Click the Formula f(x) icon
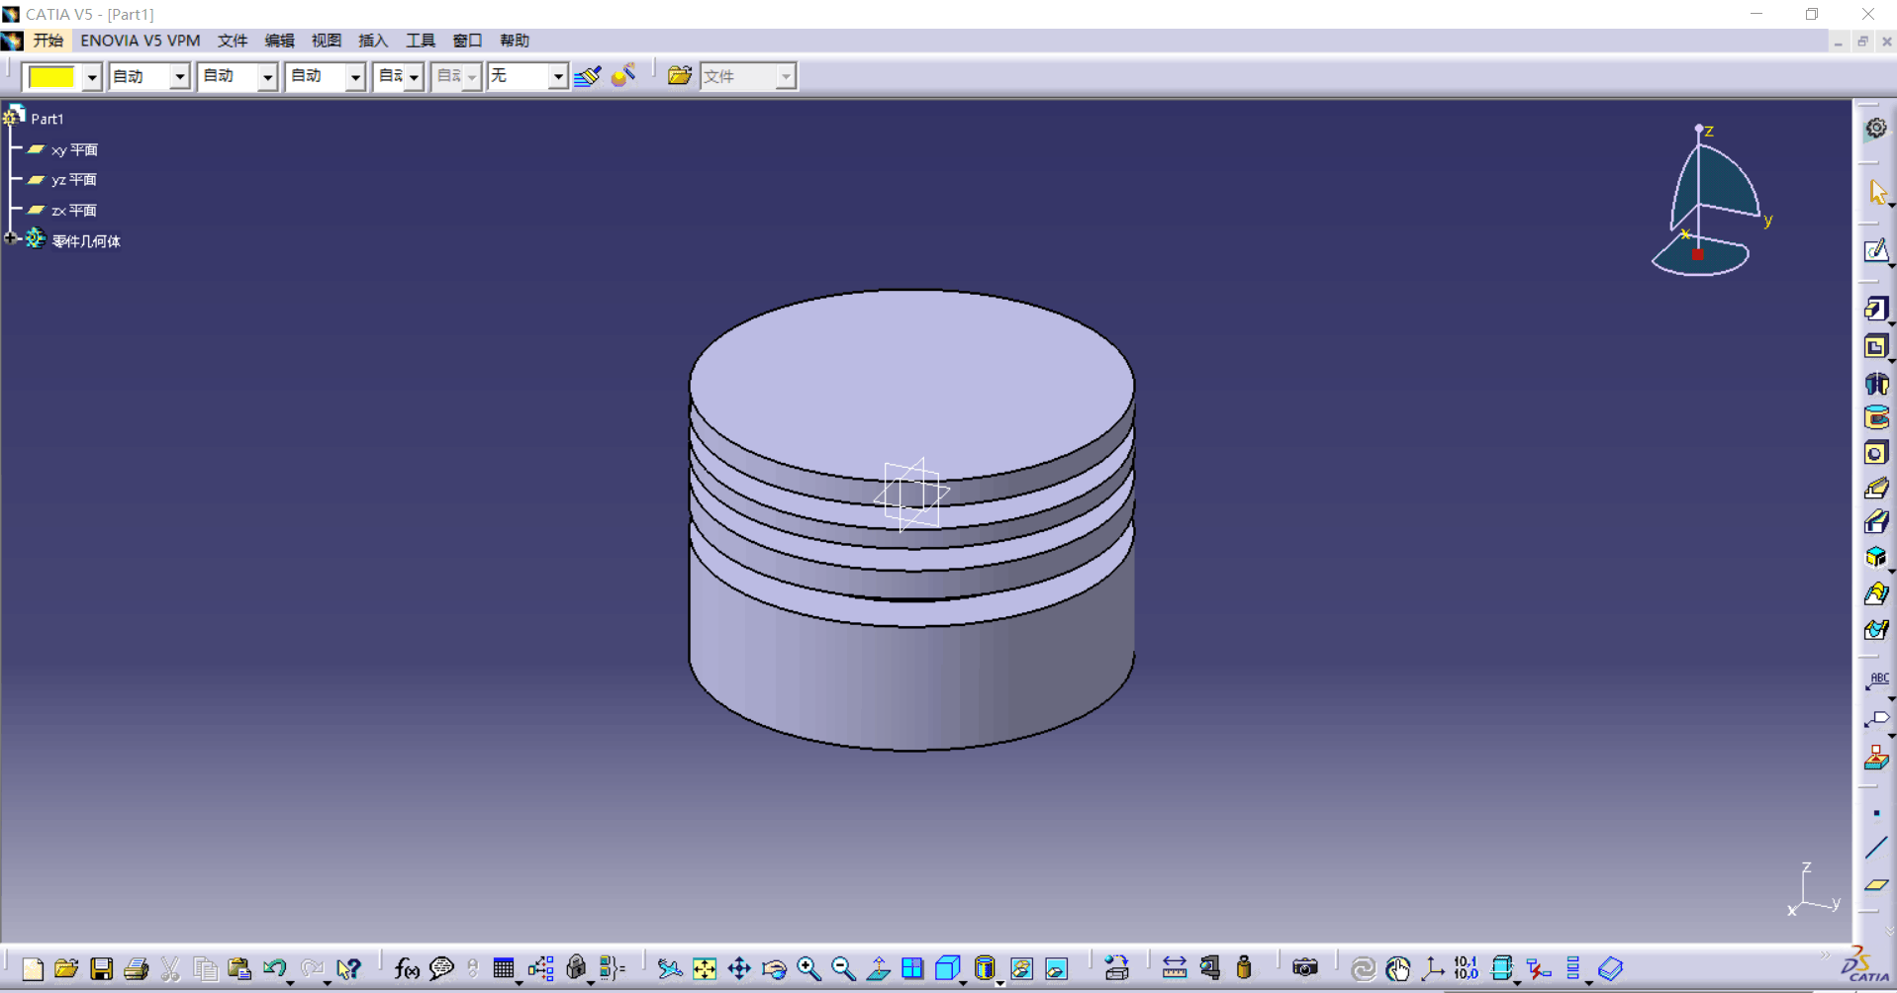 pyautogui.click(x=406, y=969)
